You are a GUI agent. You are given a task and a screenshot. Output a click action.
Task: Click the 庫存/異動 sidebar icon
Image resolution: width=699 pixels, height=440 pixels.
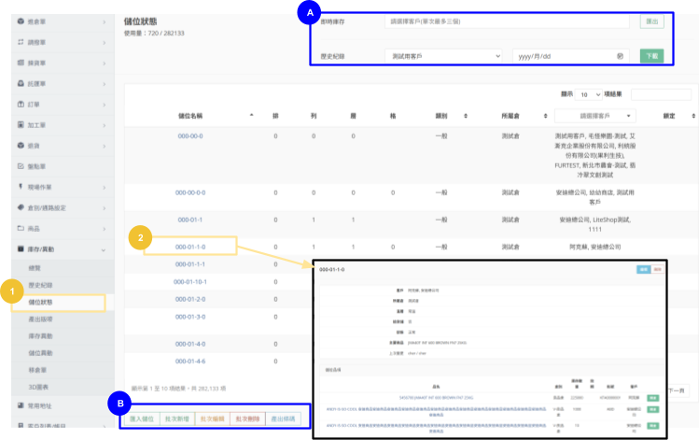pos(21,248)
